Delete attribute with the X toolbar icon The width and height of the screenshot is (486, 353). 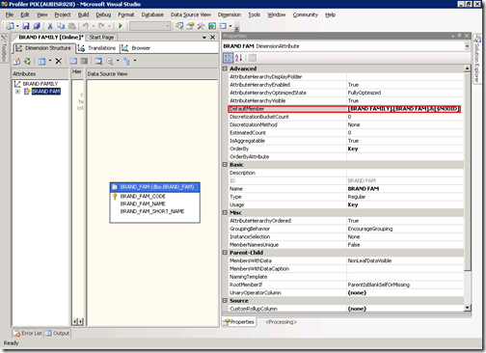[x=58, y=61]
